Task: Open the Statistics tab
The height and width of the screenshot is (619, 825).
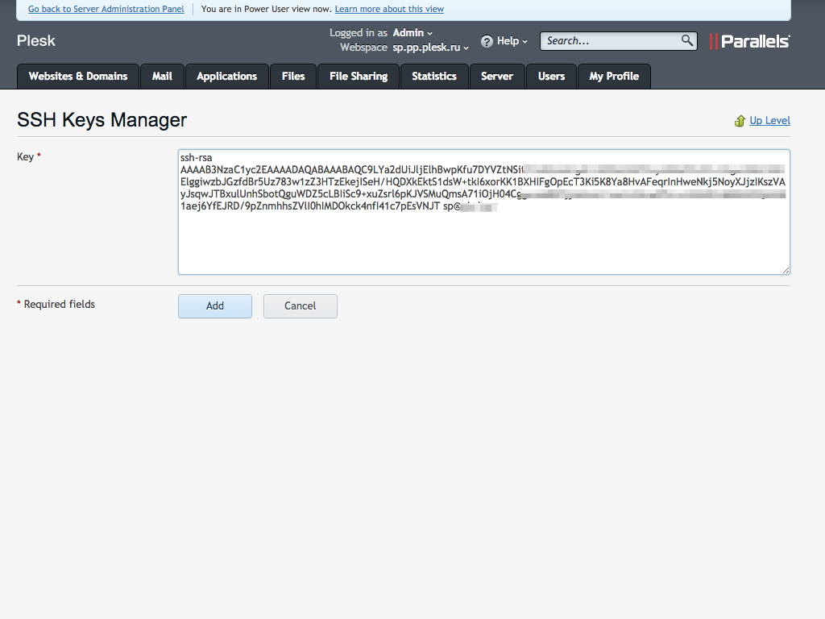Action: (434, 77)
